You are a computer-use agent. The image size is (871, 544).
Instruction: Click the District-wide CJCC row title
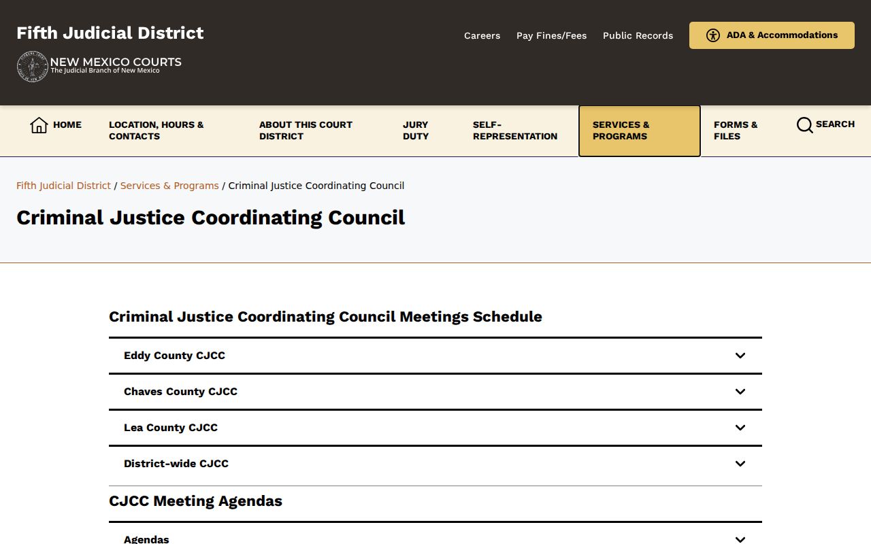pos(176,464)
